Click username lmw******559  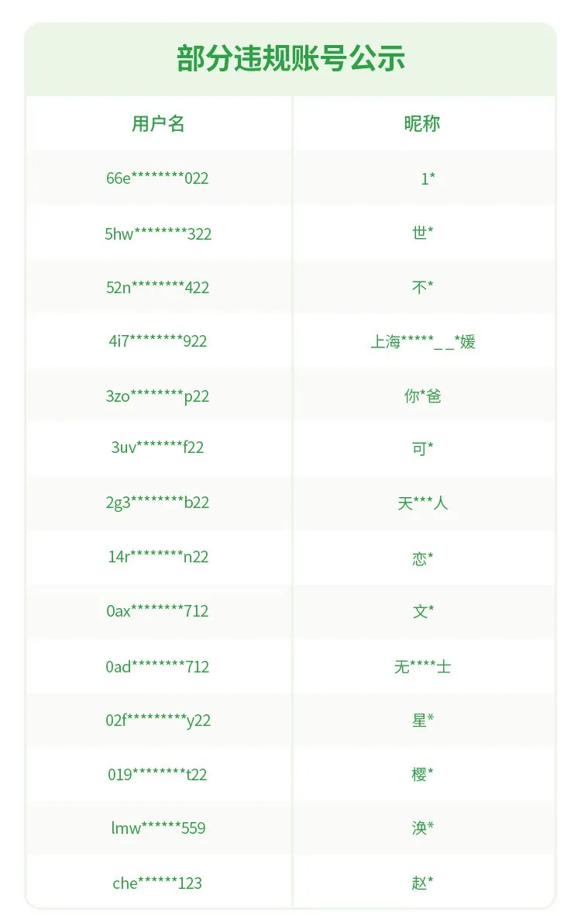pos(158,828)
